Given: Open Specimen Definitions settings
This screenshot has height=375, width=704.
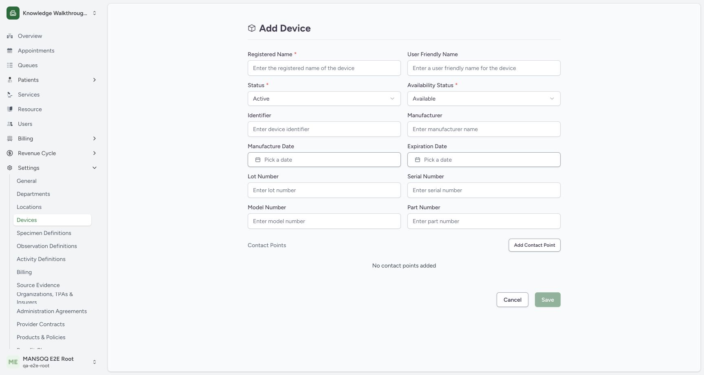Looking at the screenshot, I should pyautogui.click(x=52, y=233).
